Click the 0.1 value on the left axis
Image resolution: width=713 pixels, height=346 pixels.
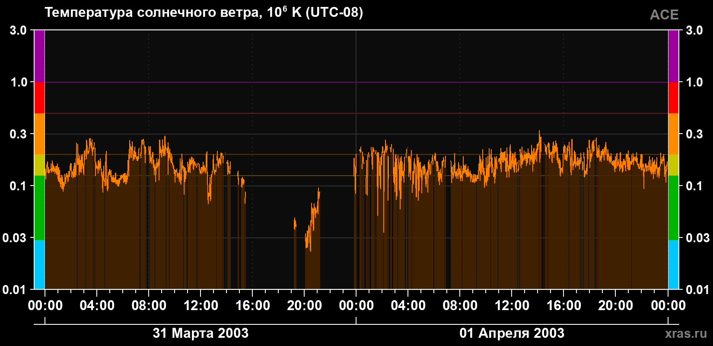click(18, 186)
